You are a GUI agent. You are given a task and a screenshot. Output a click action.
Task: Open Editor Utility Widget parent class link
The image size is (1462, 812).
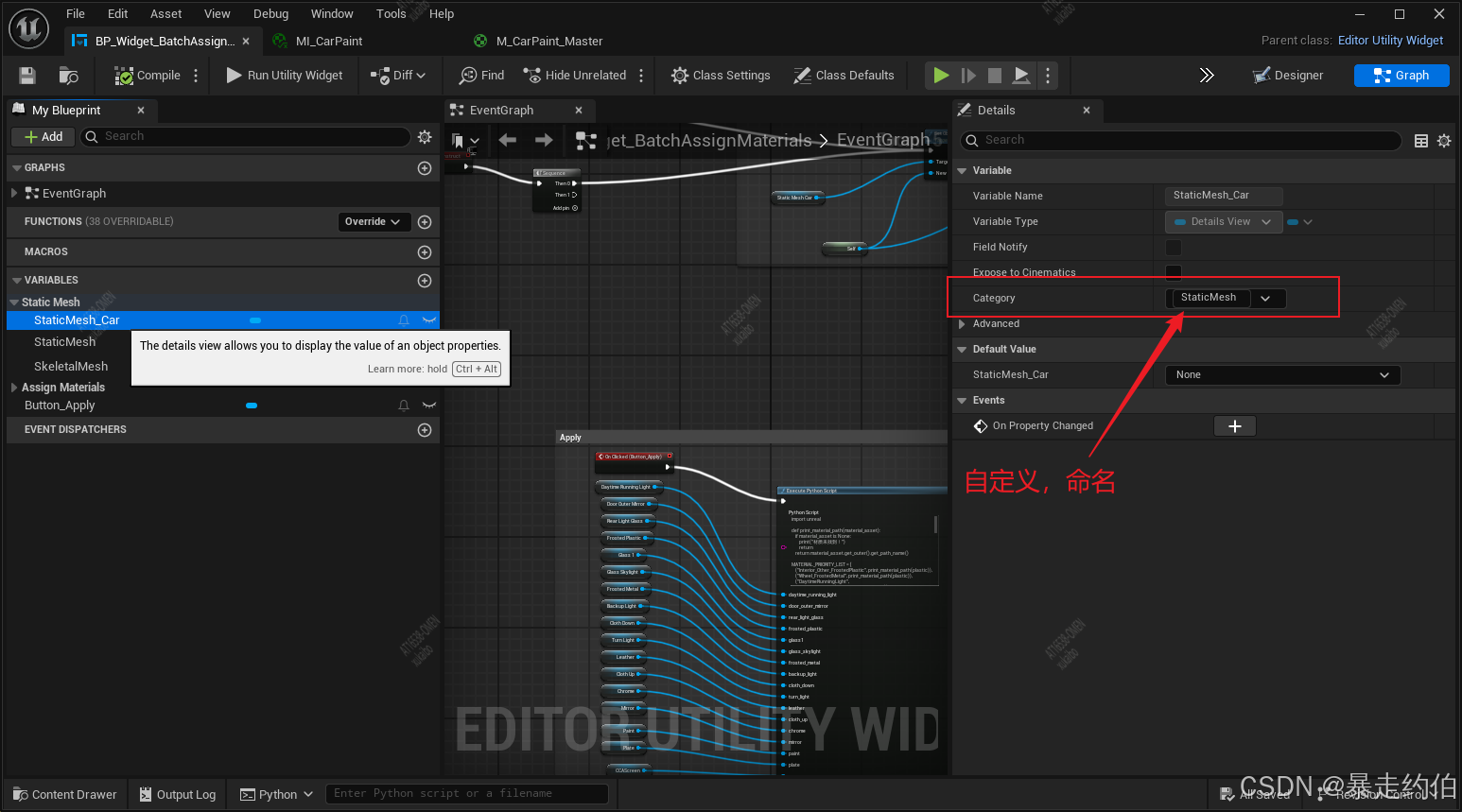[1390, 41]
